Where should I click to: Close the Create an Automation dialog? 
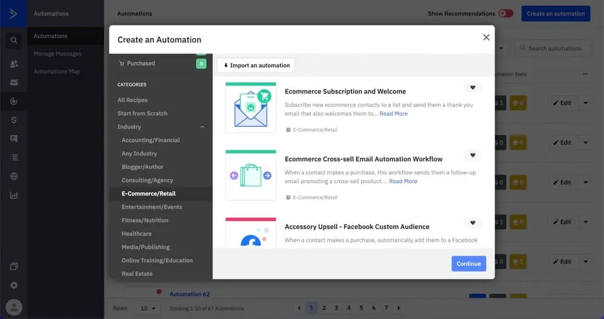click(486, 37)
